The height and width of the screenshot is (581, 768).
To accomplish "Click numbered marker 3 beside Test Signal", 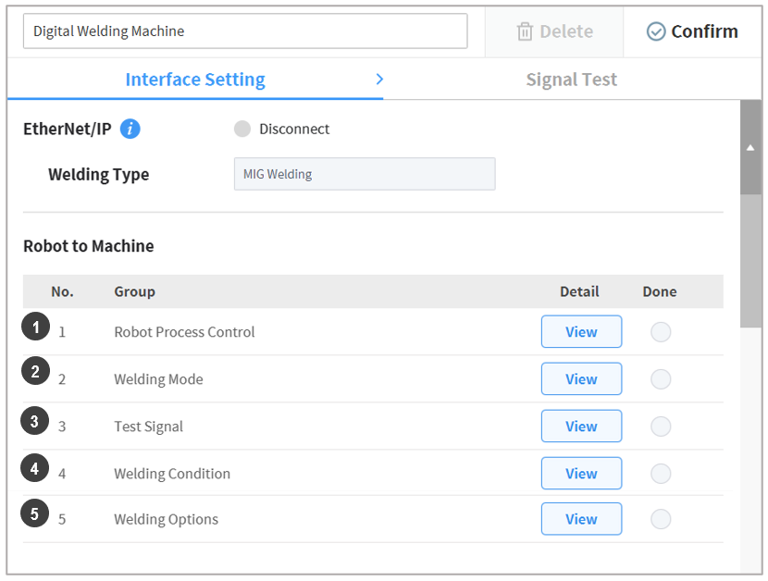I will click(35, 422).
